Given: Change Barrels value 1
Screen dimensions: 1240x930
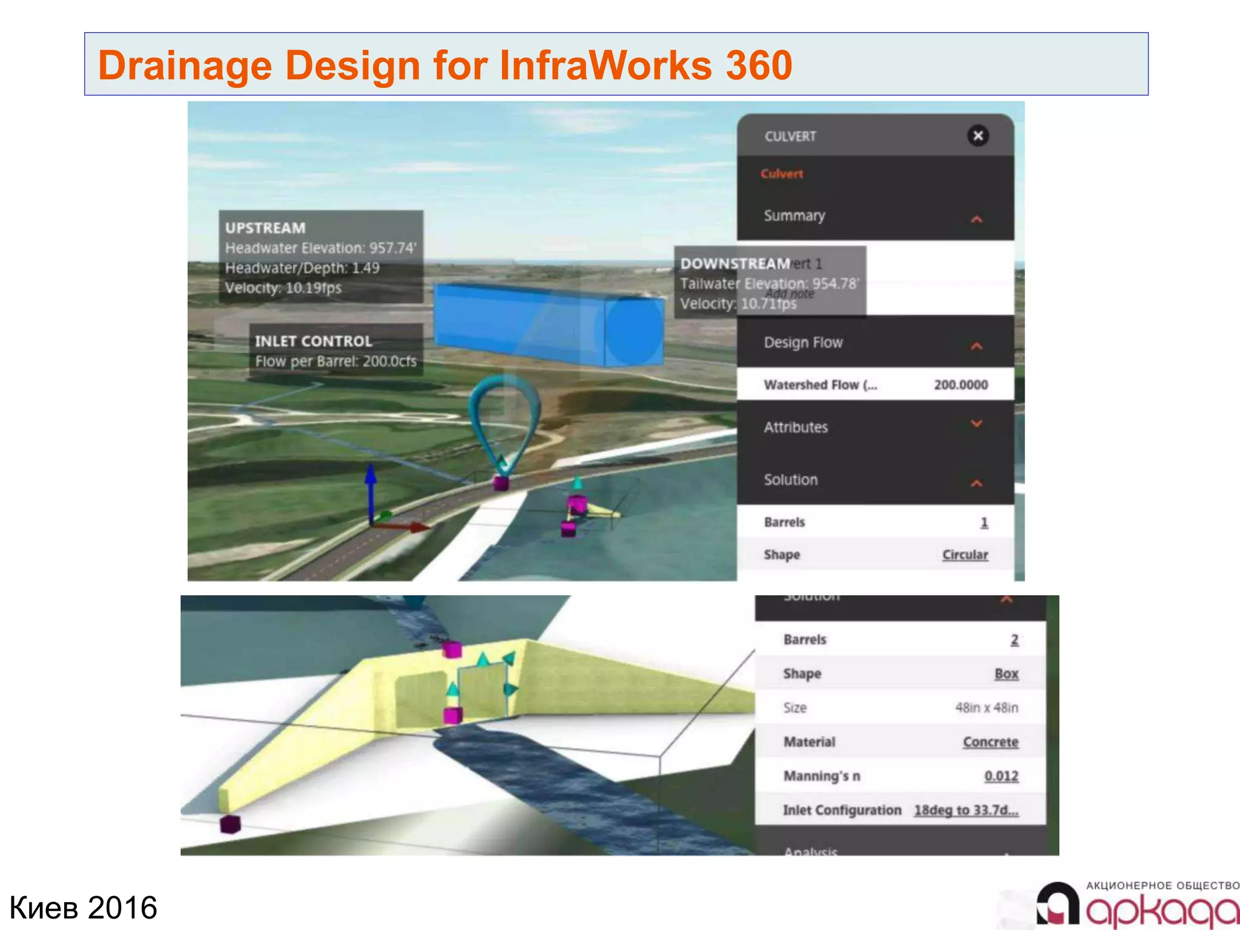Looking at the screenshot, I should point(984,522).
